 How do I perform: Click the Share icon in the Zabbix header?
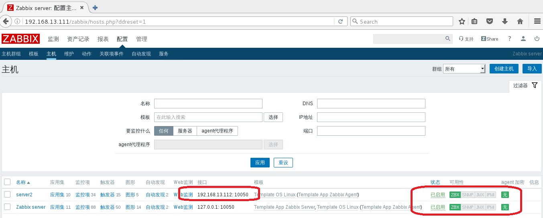[490, 39]
